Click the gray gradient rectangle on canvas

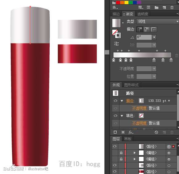77,29
